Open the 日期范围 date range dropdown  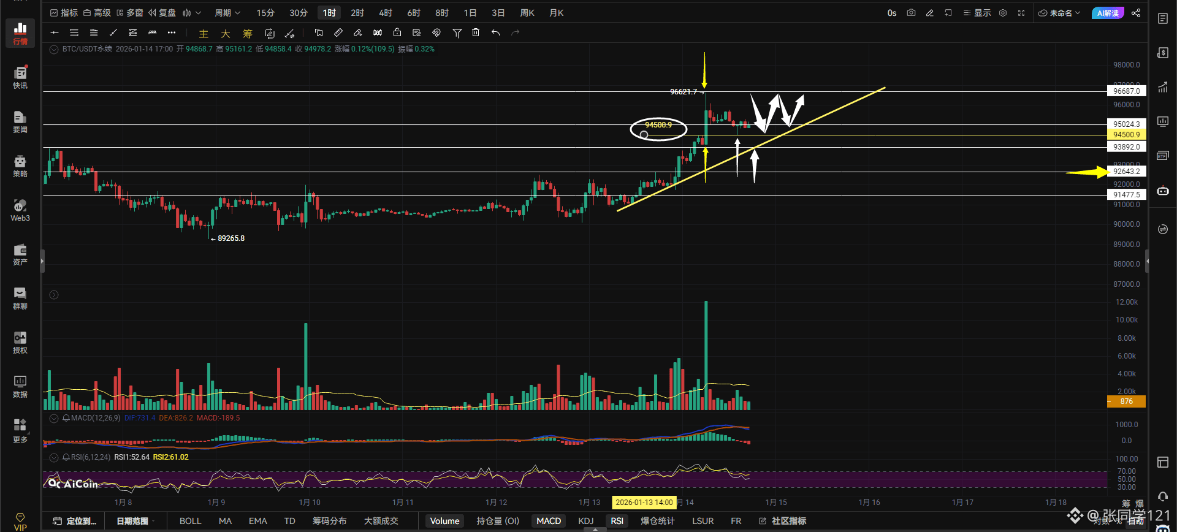tap(135, 521)
